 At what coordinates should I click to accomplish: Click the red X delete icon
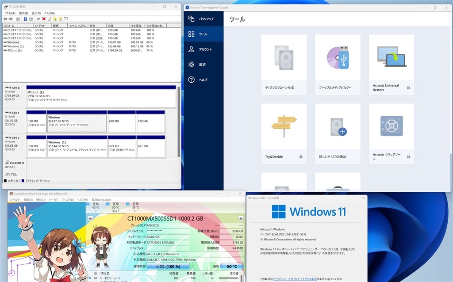44,19
